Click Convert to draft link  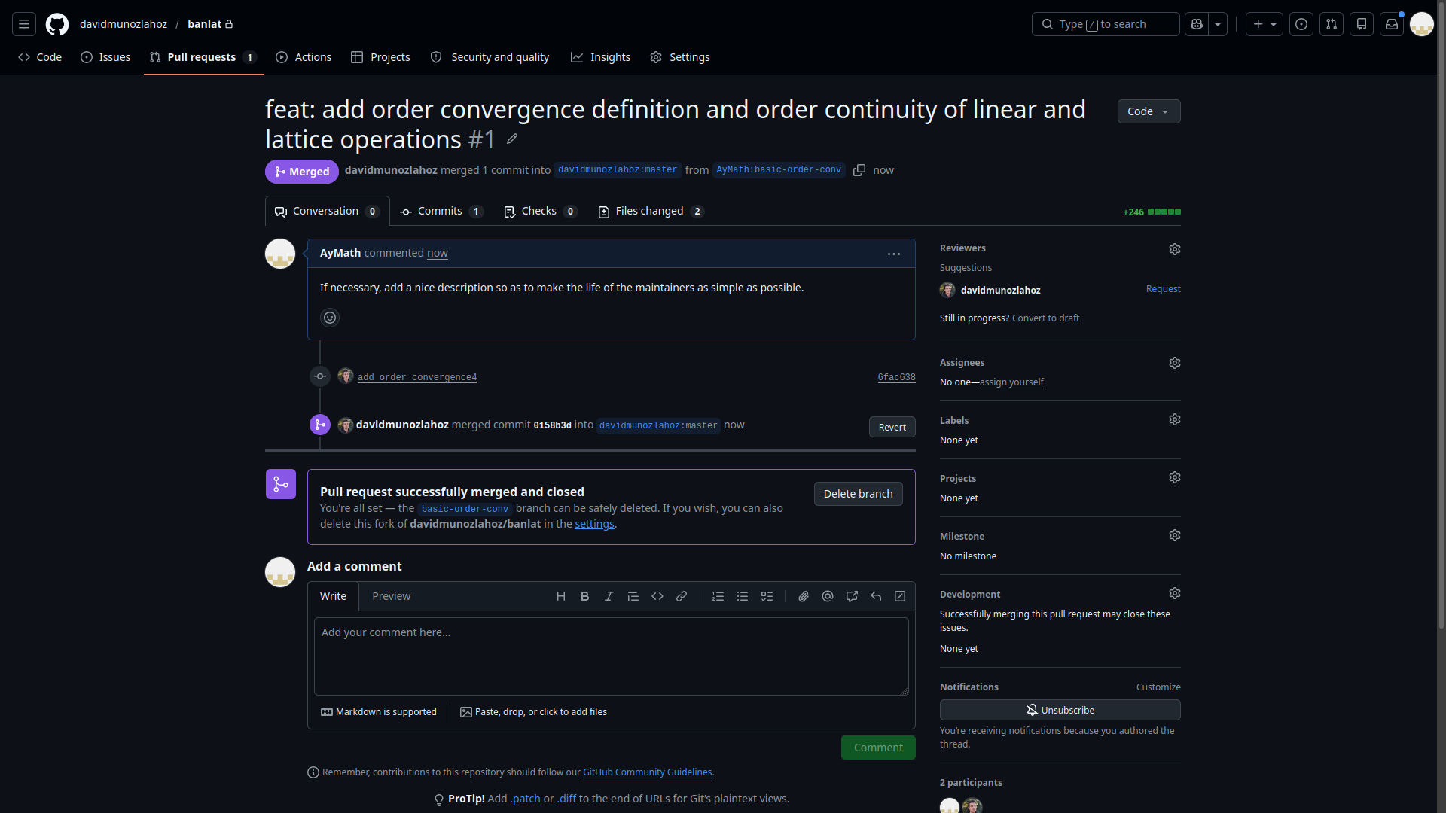(x=1045, y=318)
